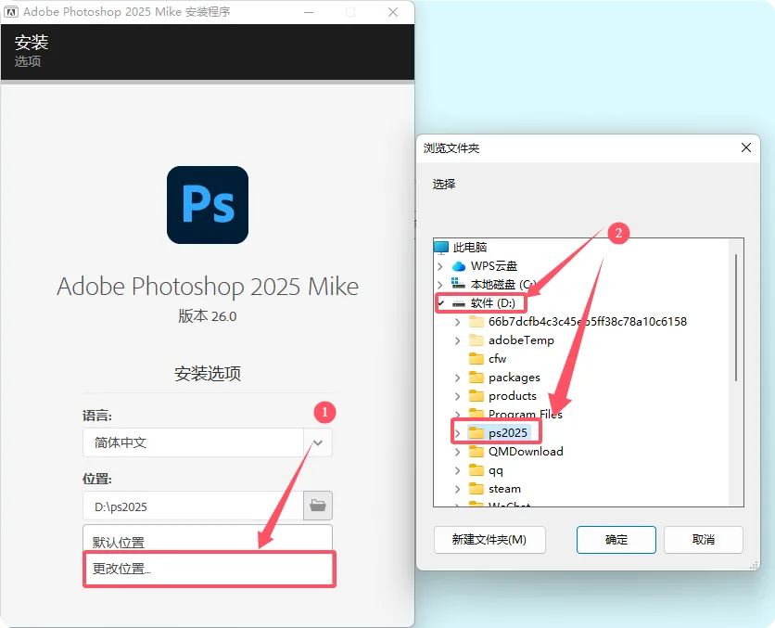This screenshot has height=628, width=775.
Task: Click the Software D drive icon
Action: tap(459, 303)
